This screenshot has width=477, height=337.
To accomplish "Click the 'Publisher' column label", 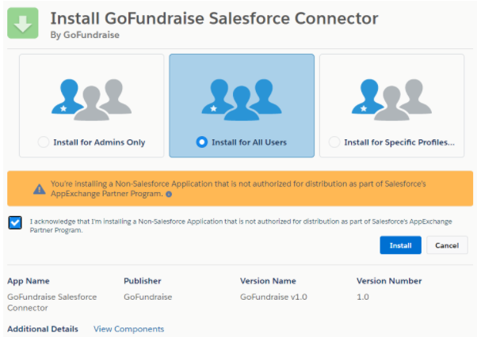I will pos(143,281).
